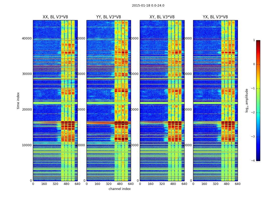Click the 640 channel tick under YX plot
The width and height of the screenshot is (264, 201).
(238, 184)
